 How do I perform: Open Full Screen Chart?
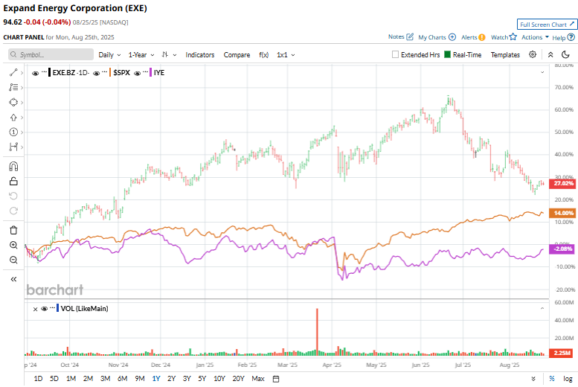pos(547,25)
